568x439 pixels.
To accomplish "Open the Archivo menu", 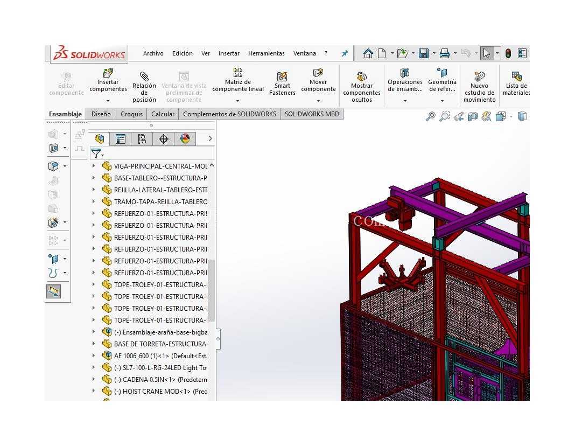I will click(153, 53).
